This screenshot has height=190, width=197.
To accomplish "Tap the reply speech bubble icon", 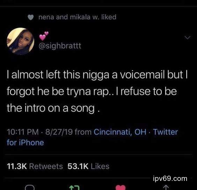I will (30, 188).
